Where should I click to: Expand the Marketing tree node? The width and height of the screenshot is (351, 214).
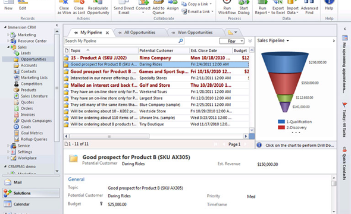[x=8, y=34]
